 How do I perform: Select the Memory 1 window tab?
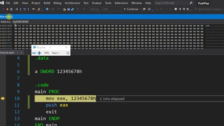coord(6,17)
